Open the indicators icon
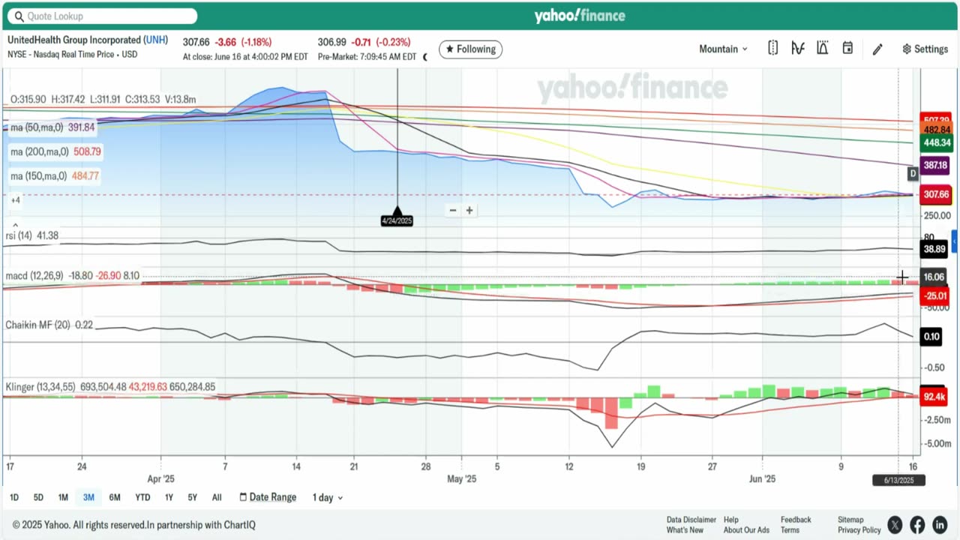This screenshot has height=540, width=960. coord(797,48)
